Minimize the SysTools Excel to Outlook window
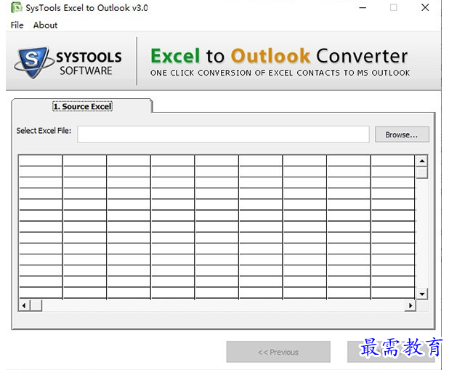Screen dimensions: 449x370 363,8
